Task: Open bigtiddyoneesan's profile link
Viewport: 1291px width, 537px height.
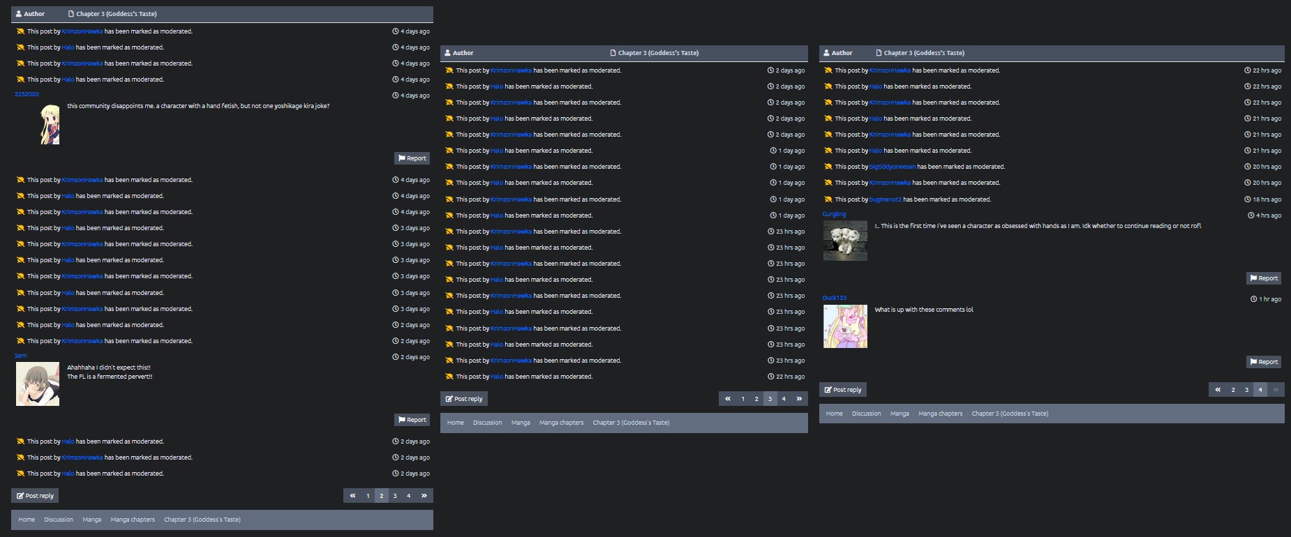Action: (x=892, y=167)
